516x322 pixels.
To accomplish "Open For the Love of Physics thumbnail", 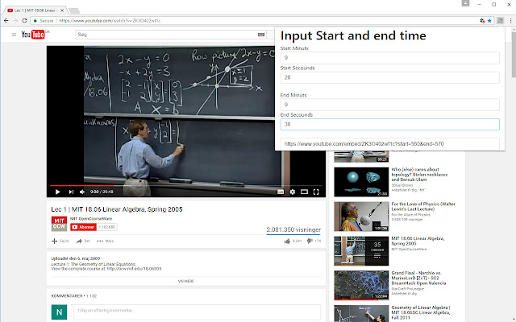I will pos(361,217).
